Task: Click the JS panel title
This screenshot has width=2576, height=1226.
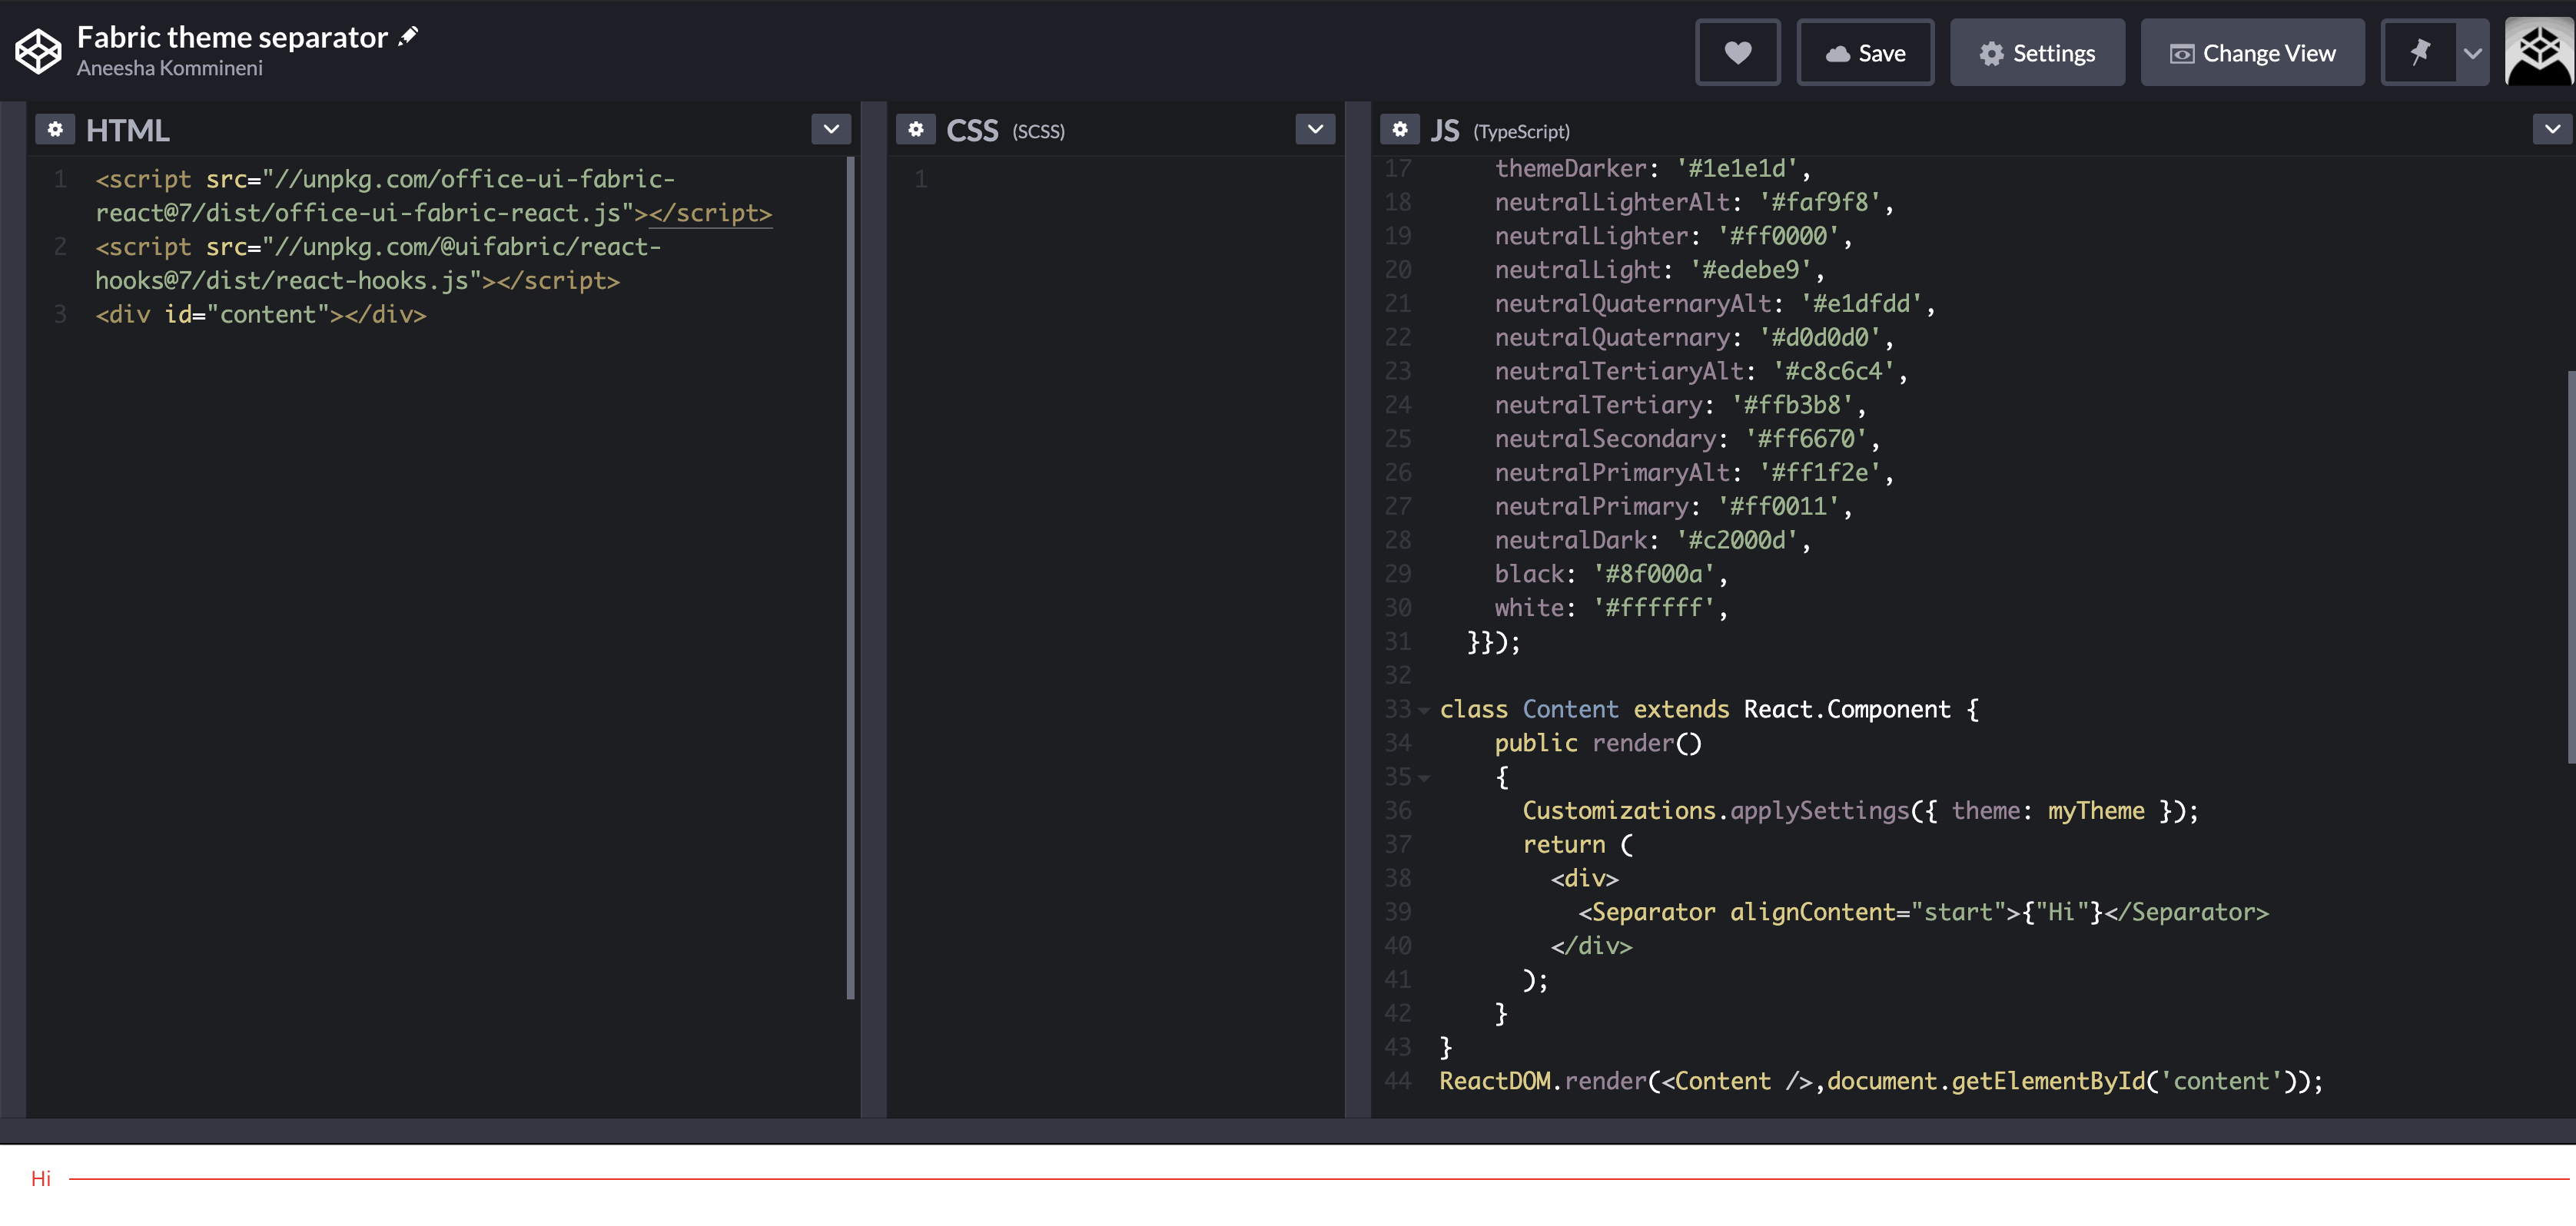Action: pos(1445,130)
